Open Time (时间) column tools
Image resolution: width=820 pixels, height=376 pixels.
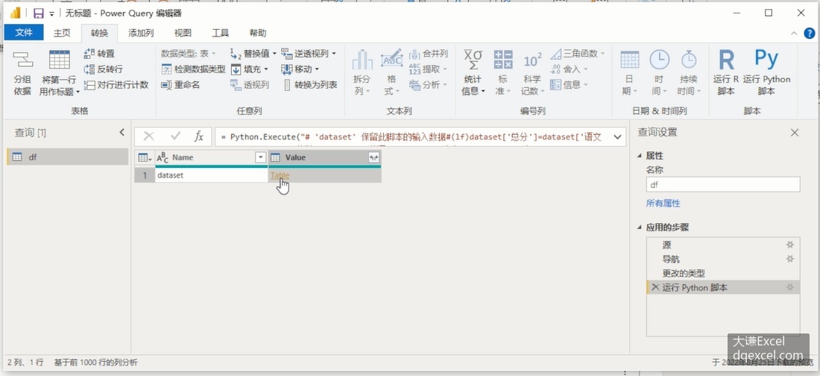pos(659,72)
